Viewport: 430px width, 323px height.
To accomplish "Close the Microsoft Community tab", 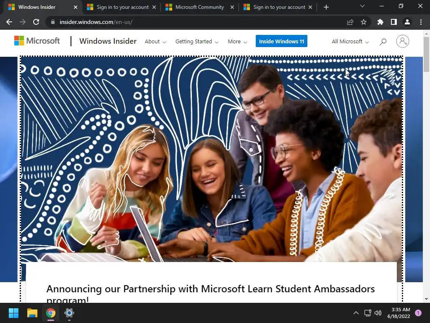I will 232,7.
